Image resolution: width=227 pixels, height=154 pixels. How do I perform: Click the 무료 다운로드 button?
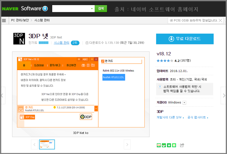185,39
